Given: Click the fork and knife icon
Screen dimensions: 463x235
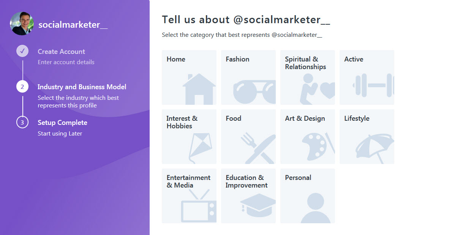Looking at the screenshot, I should (258, 148).
